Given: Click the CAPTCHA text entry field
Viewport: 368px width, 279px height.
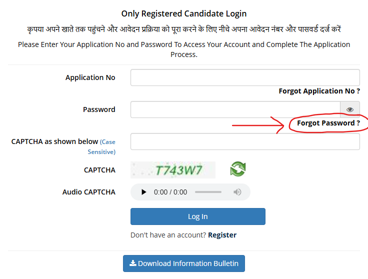Looking at the screenshot, I should pos(245,141).
